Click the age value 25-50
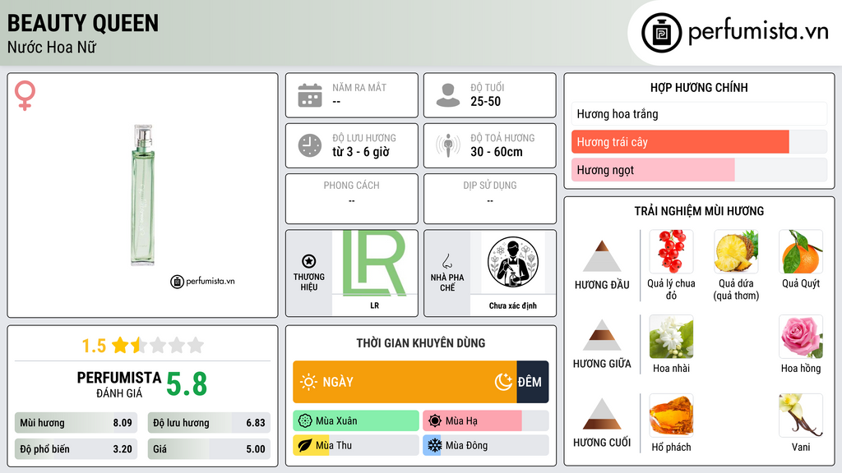 [x=485, y=101]
